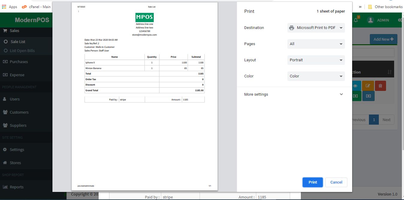Screen dimensions: 404x200
Task: Click the ModernPOS logo title
Action: [32, 20]
